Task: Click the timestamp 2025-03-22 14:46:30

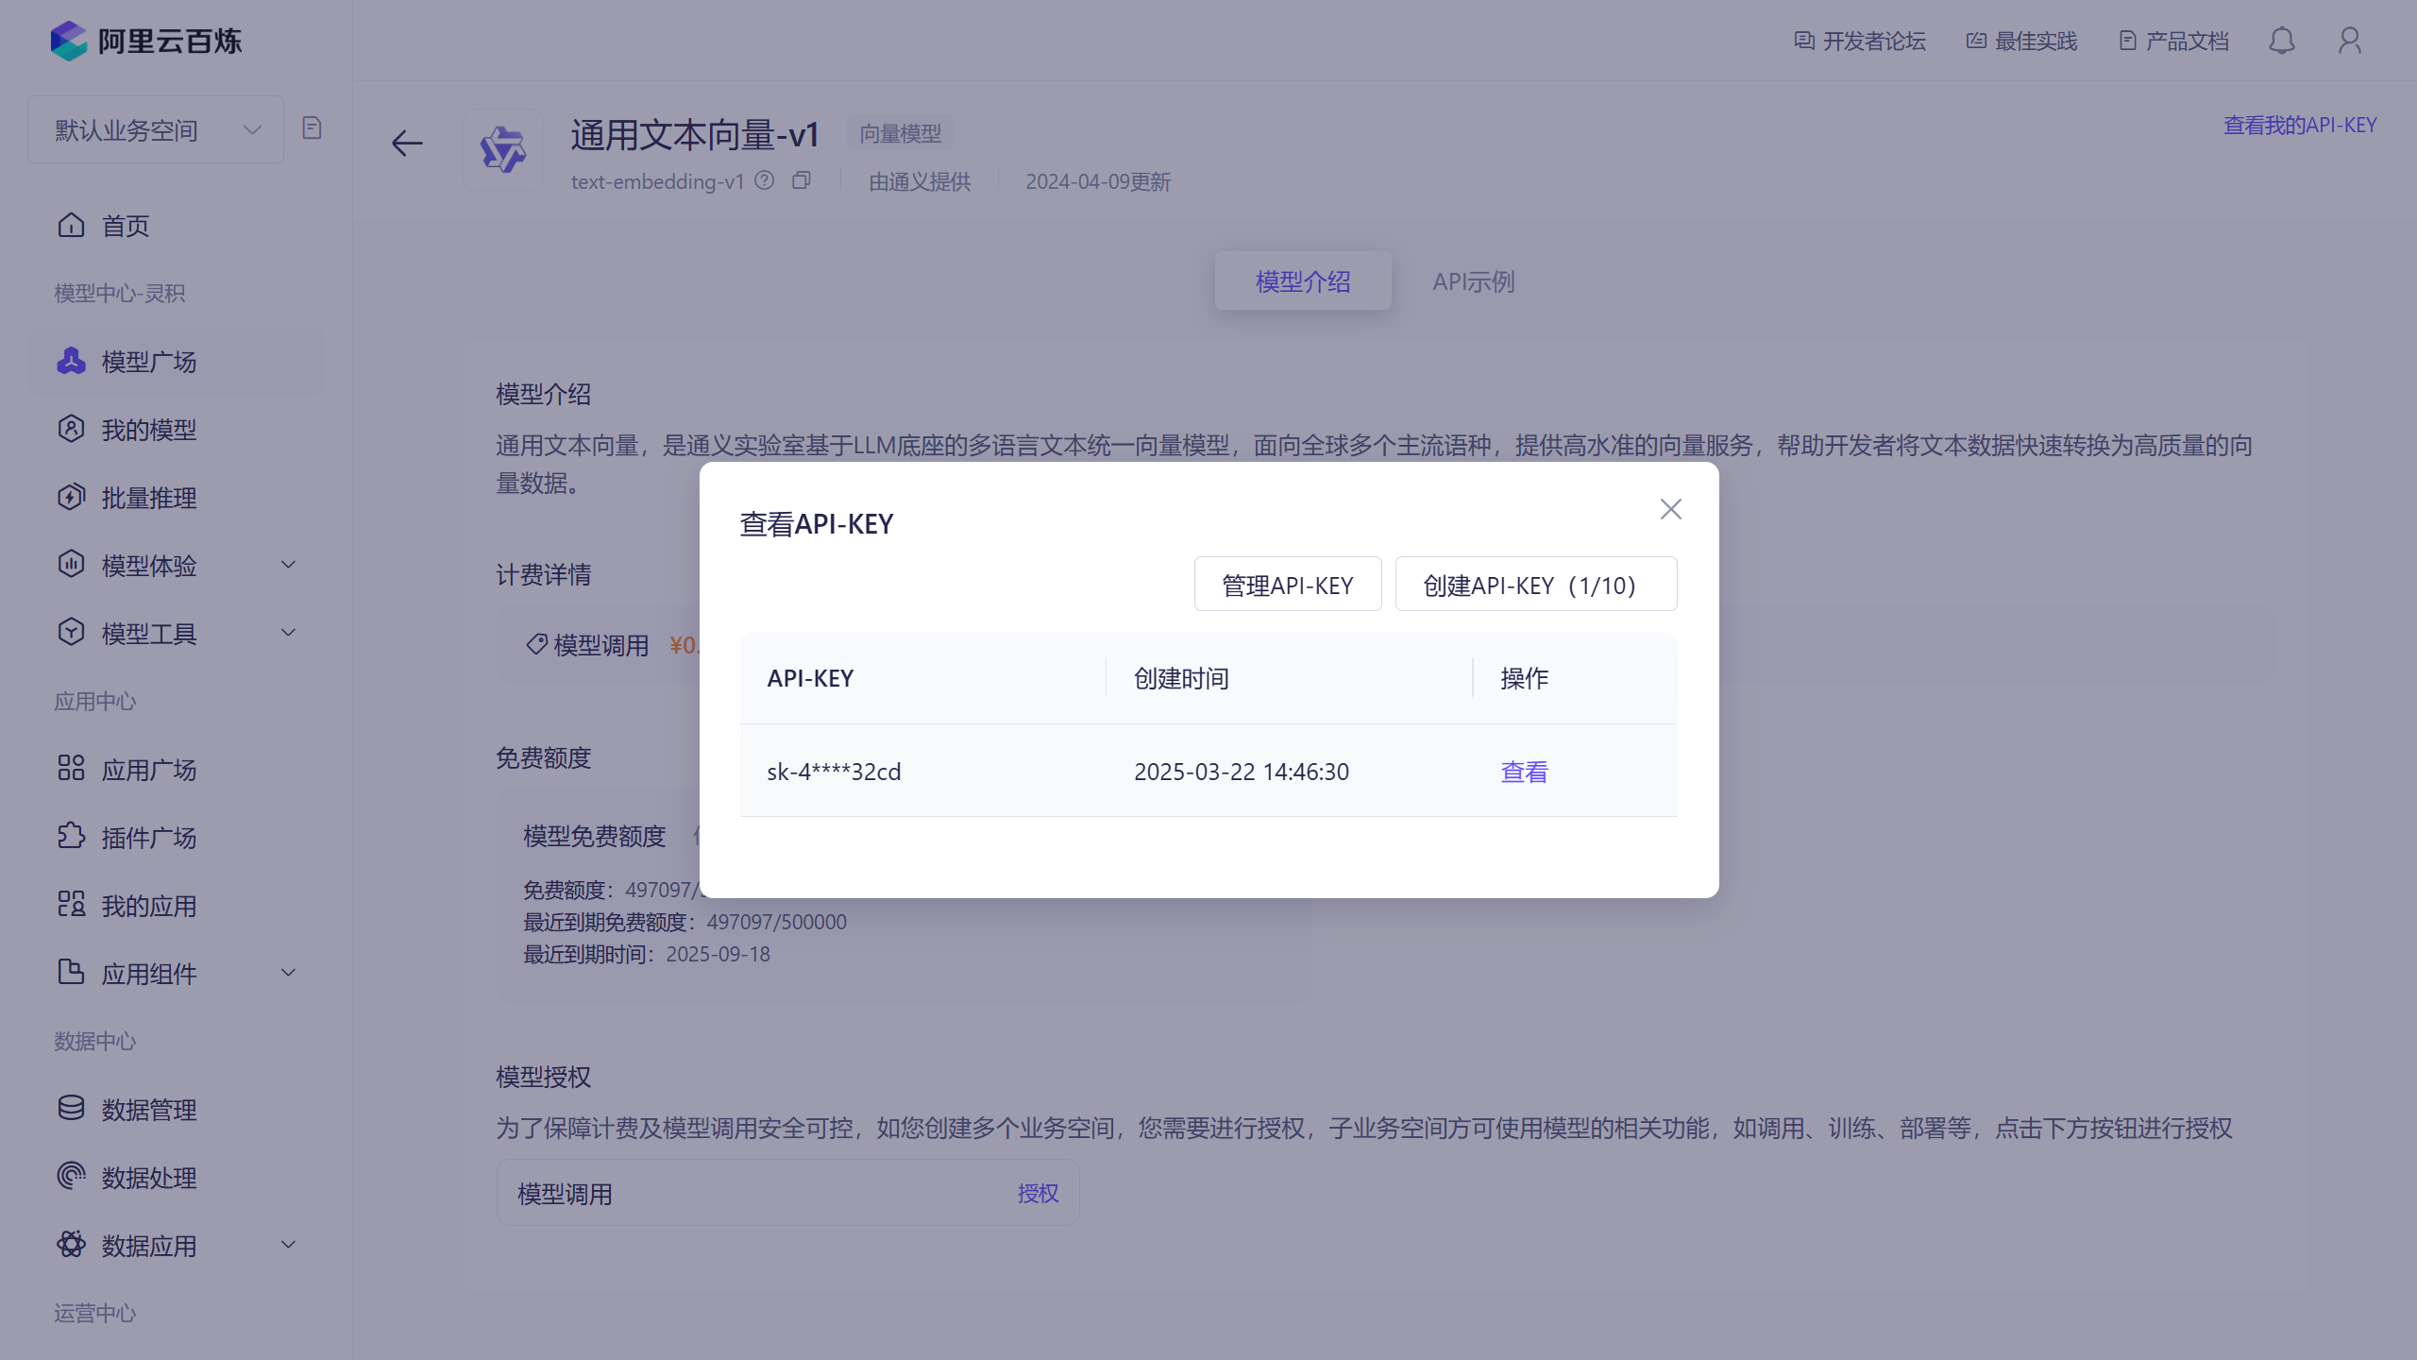Action: pyautogui.click(x=1242, y=772)
